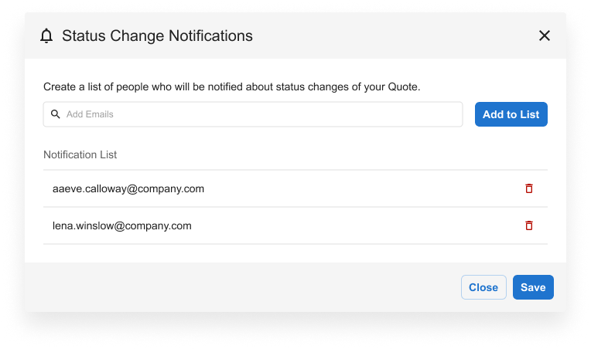
Task: Click the word Quote in the description
Action: click(x=402, y=86)
